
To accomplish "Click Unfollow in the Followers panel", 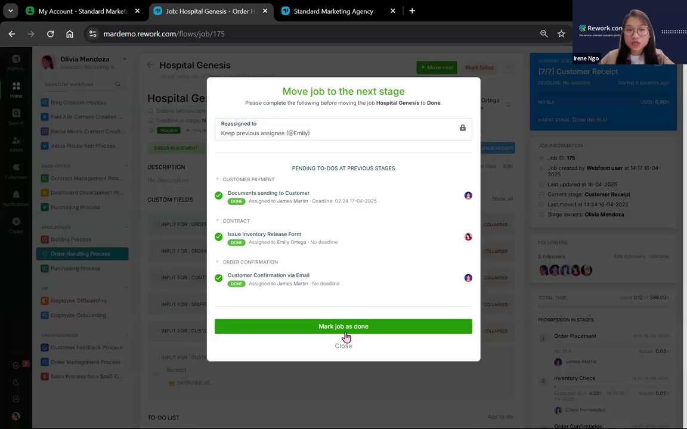I will pyautogui.click(x=658, y=257).
